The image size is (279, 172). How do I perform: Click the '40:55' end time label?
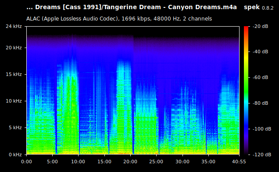[239, 162]
